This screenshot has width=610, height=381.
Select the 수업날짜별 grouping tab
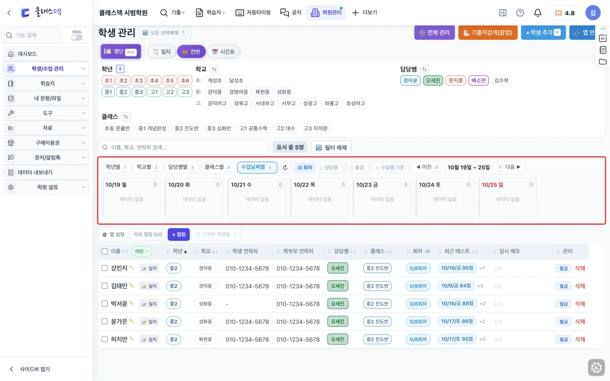pos(257,168)
